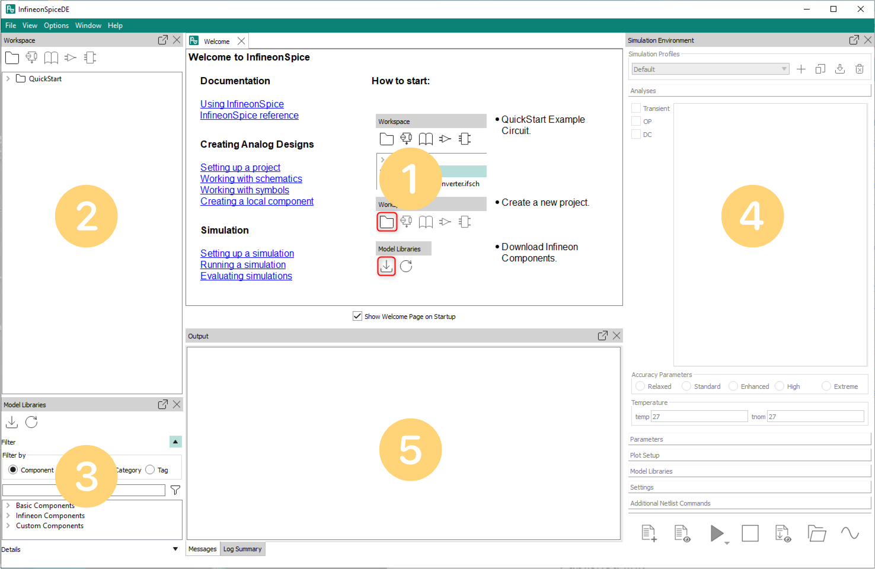Click the library book icon in Workspace toolbar
Image resolution: width=875 pixels, height=569 pixels.
51,57
